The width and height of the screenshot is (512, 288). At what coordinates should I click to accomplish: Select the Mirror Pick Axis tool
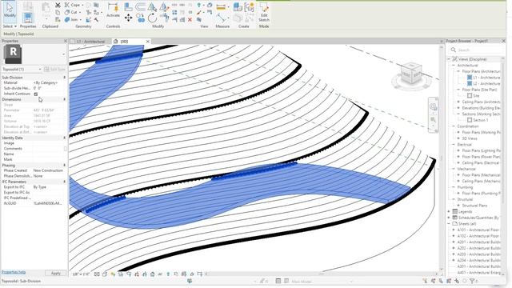[x=152, y=6]
